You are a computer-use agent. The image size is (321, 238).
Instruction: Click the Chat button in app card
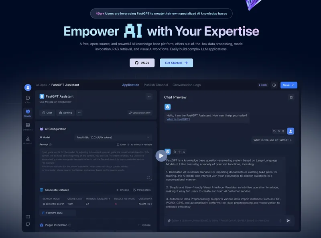(47, 113)
